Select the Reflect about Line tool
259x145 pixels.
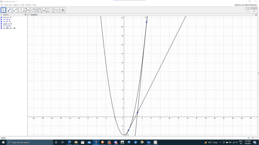tap(51, 10)
